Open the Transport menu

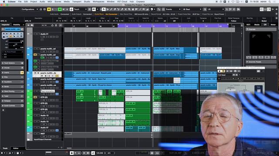[77, 2]
